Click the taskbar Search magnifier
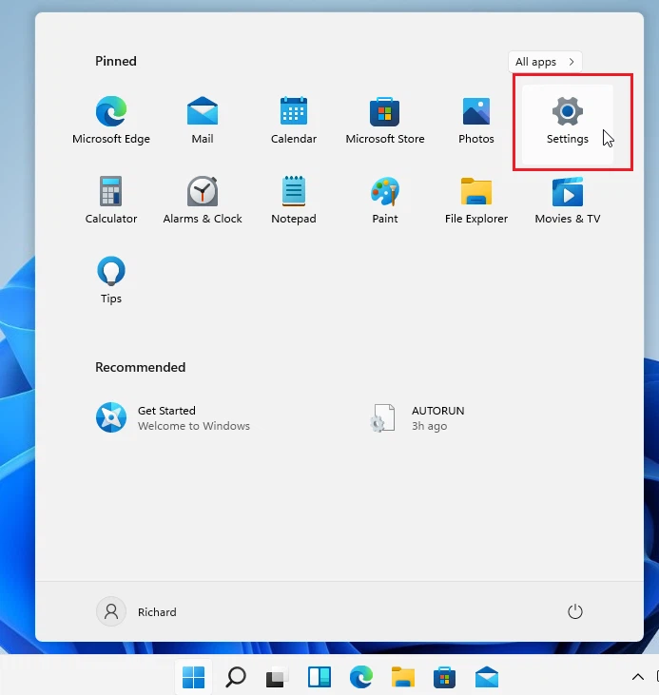The image size is (659, 695). 235,678
